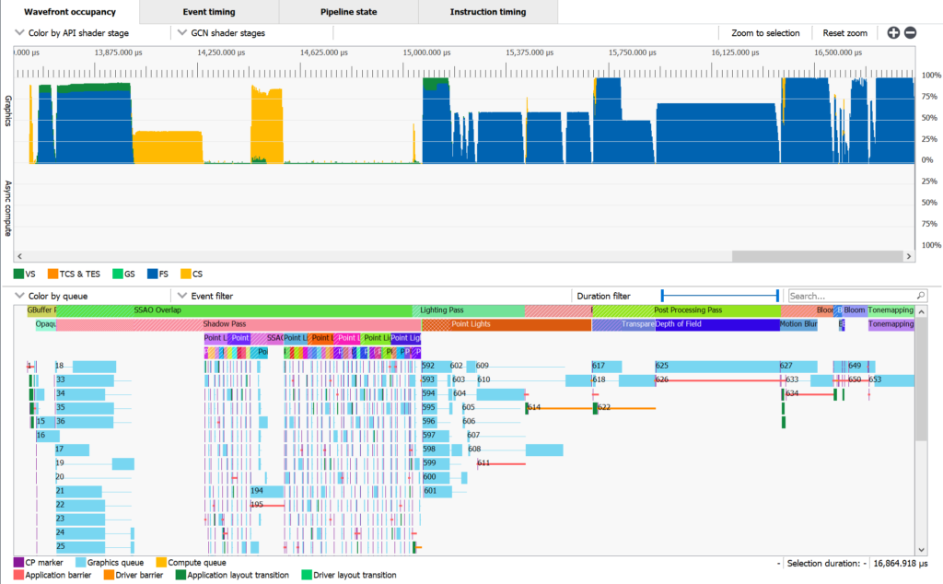The width and height of the screenshot is (943, 584).
Task: Open the Pipeline state tab
Action: (348, 12)
